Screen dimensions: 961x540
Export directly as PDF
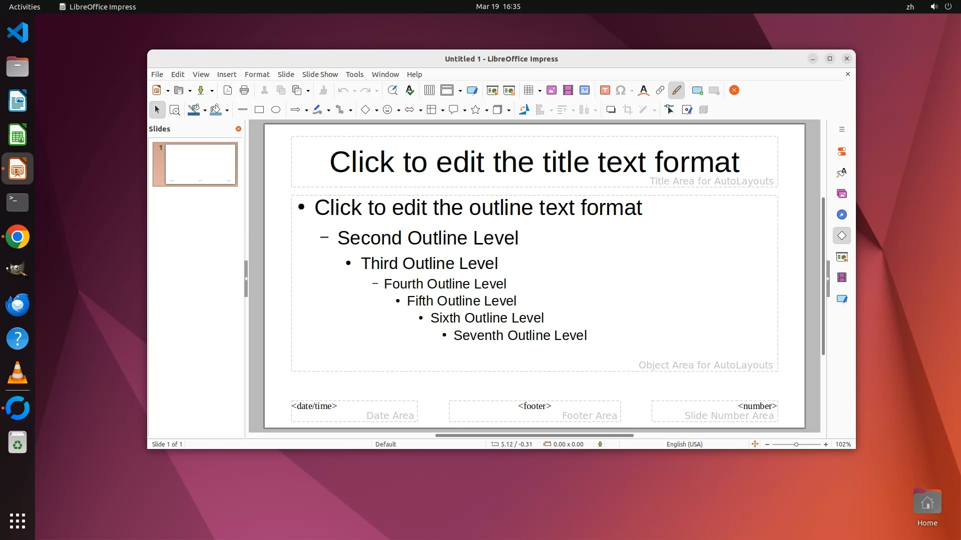(x=228, y=90)
